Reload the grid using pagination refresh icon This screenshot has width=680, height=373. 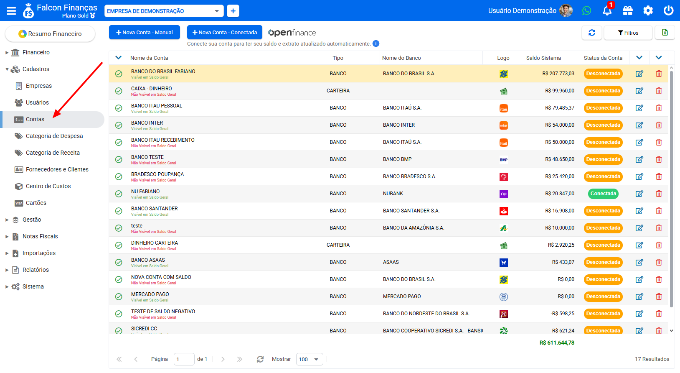260,359
